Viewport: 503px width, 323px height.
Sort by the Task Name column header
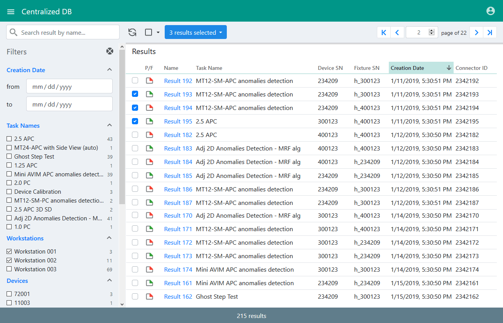coord(209,68)
